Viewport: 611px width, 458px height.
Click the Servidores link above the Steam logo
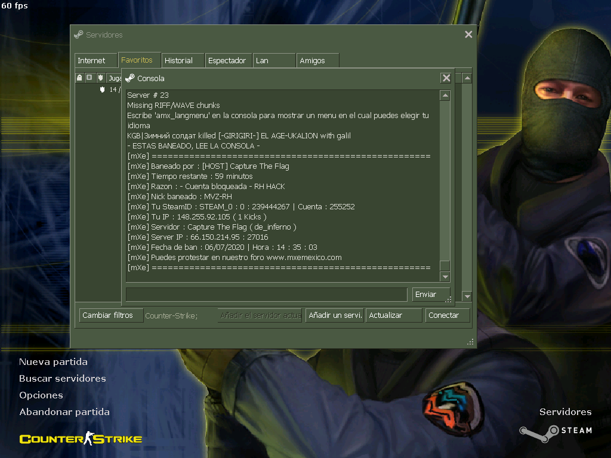point(566,411)
